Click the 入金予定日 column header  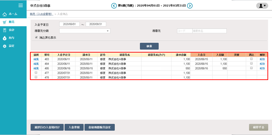pyautogui.click(x=64, y=55)
